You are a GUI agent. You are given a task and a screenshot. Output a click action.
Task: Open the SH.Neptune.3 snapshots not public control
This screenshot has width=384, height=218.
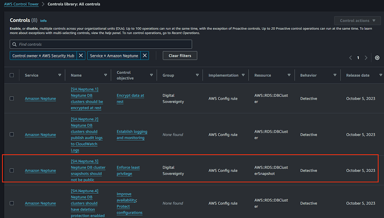pos(88,170)
